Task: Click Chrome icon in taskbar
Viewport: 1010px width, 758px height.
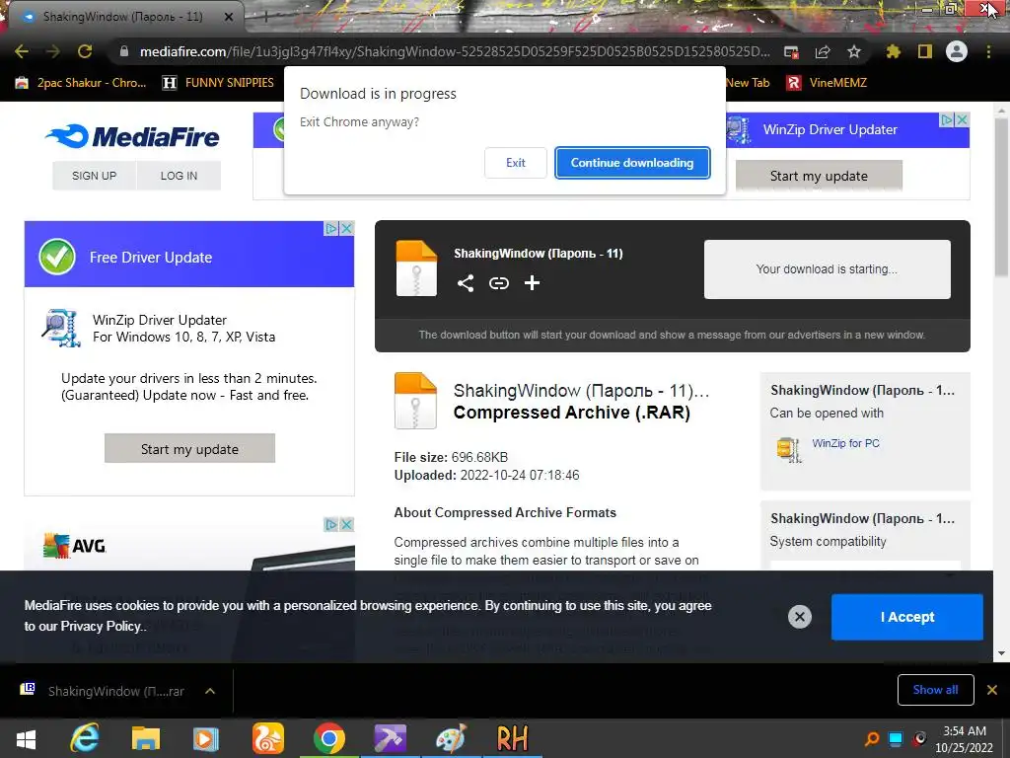Action: pos(329,738)
